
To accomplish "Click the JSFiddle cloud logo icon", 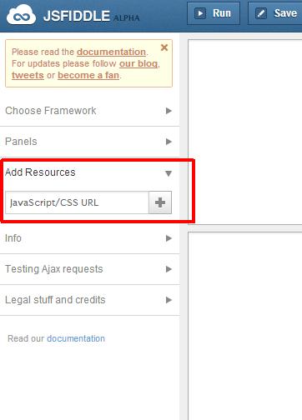I will pos(21,15).
